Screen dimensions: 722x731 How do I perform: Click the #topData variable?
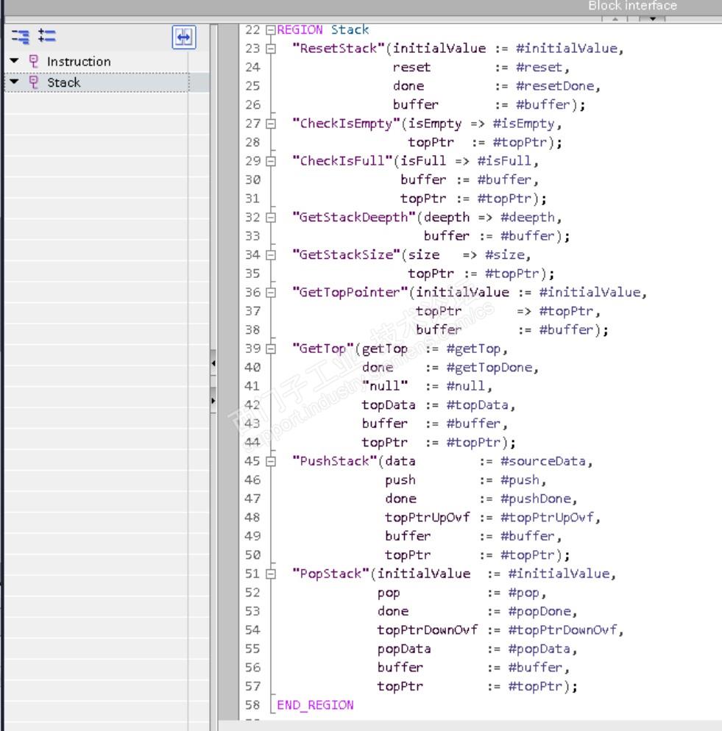point(477,404)
